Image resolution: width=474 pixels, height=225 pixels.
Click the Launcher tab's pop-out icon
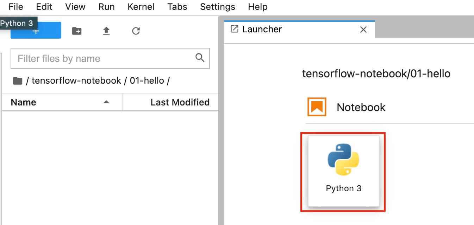click(234, 29)
